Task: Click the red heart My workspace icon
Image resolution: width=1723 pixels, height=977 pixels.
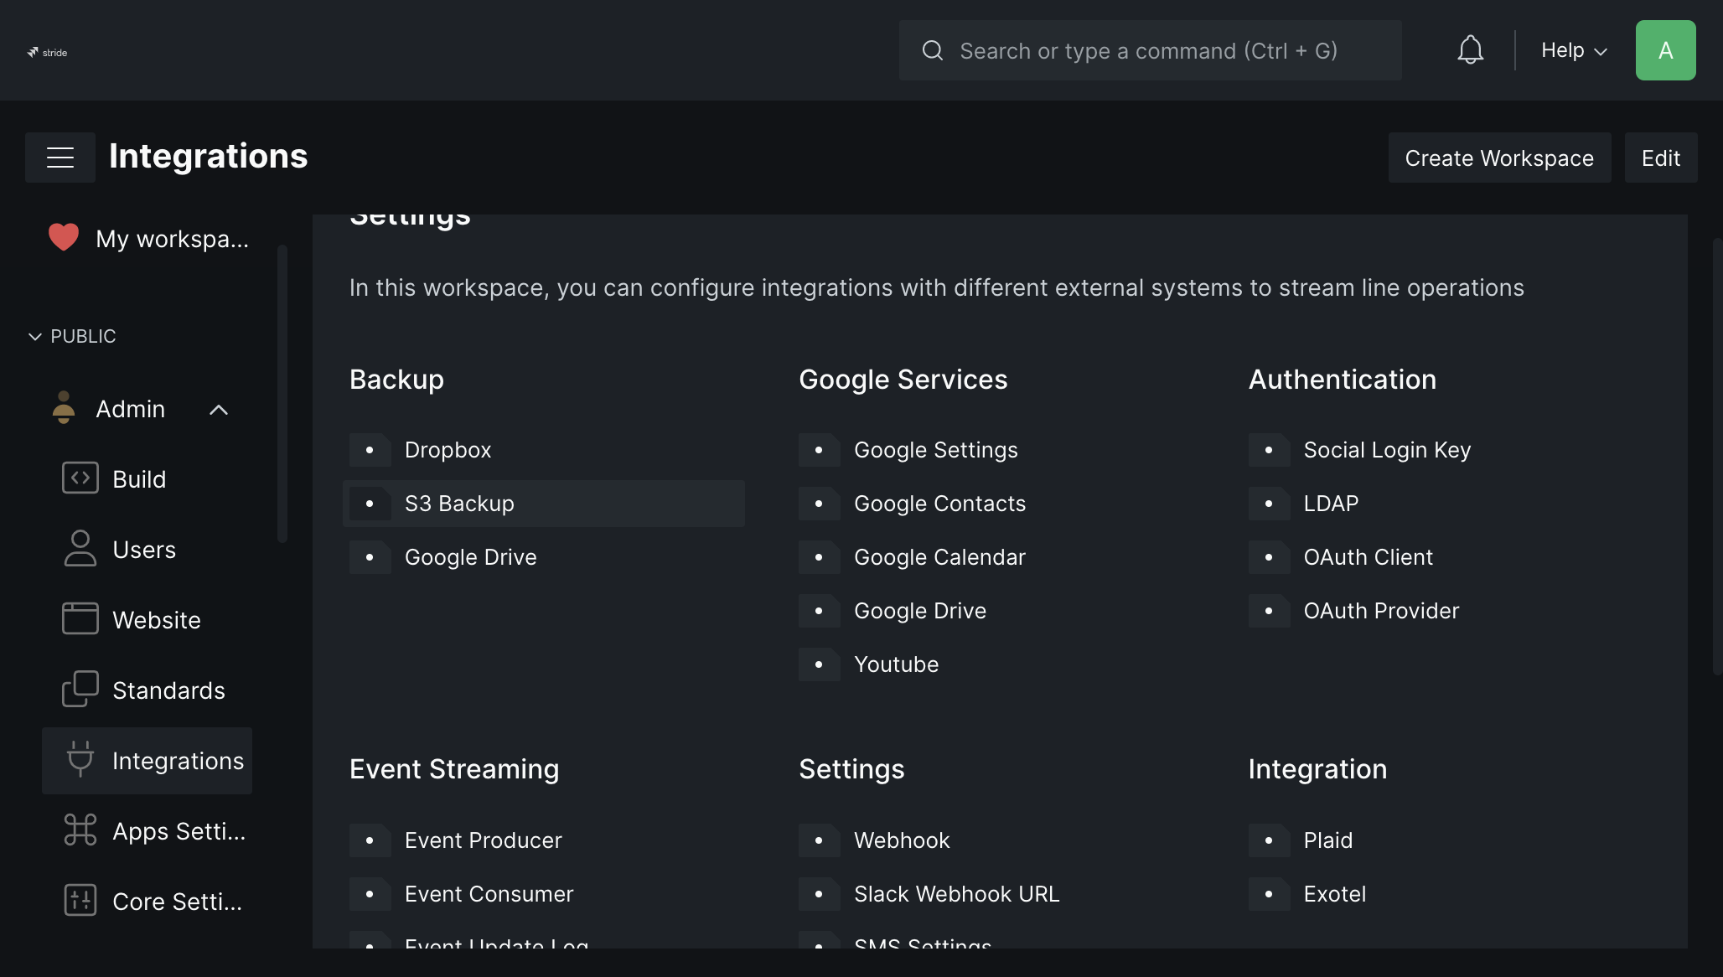Action: tap(64, 238)
